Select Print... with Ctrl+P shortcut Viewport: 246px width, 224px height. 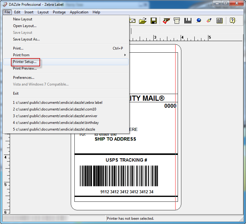pyautogui.click(x=66, y=48)
